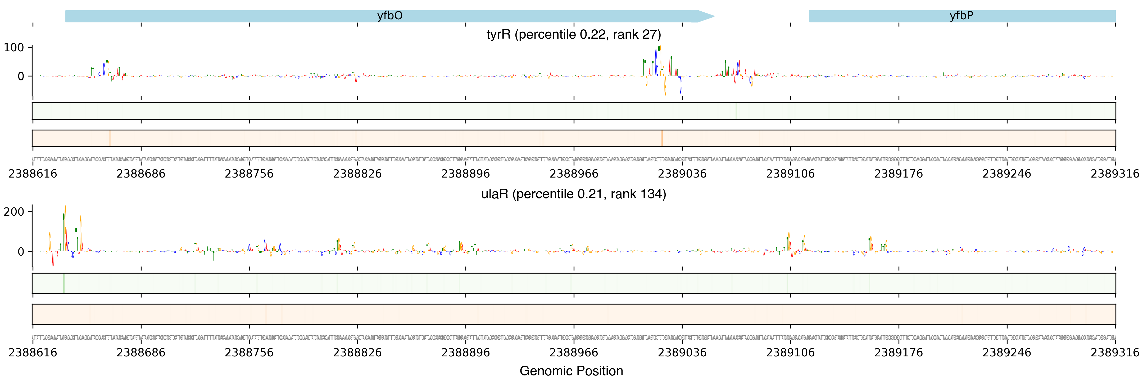Image resolution: width=1143 pixels, height=381 pixels.
Task: Click tick label 2389106 under ulaR panel
Action: [x=790, y=353]
